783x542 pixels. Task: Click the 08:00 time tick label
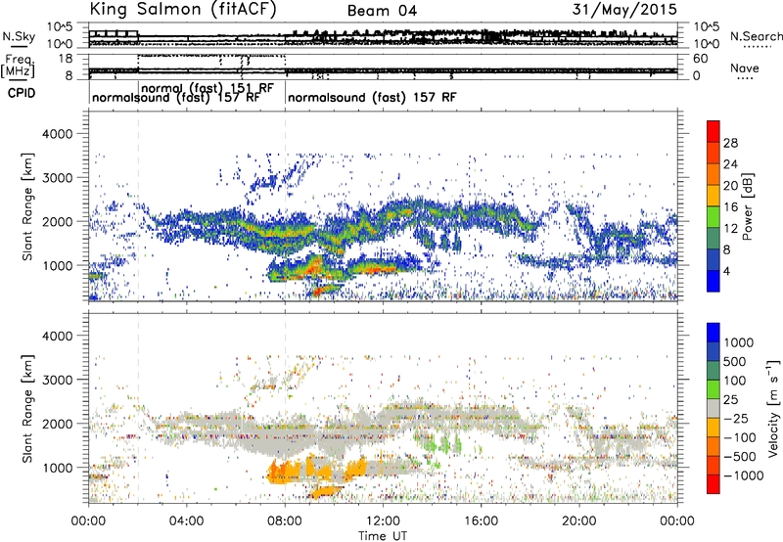(x=285, y=521)
